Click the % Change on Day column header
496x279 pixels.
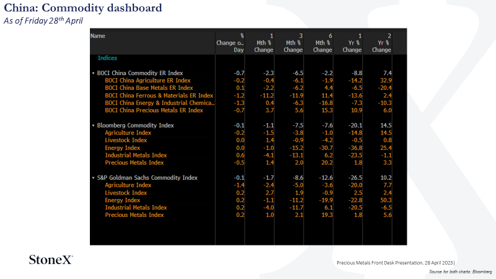pos(230,43)
